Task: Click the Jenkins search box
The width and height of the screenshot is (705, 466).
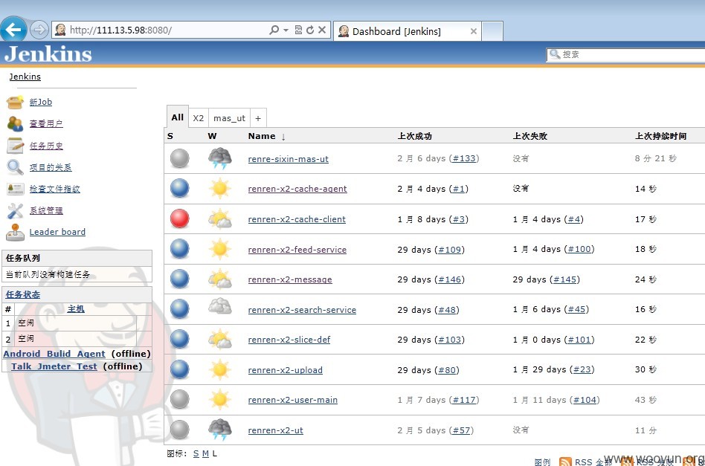Action: (626, 55)
